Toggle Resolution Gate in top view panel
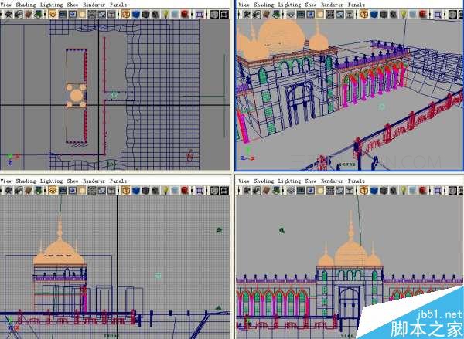Viewport: 464px width, 339px height. [x=73, y=14]
